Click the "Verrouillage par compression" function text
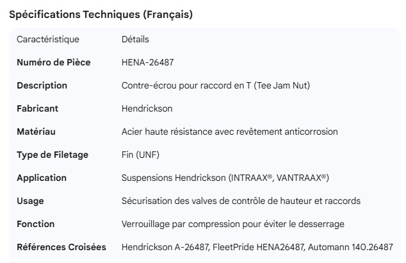The height and width of the screenshot is (263, 406). tap(181, 224)
